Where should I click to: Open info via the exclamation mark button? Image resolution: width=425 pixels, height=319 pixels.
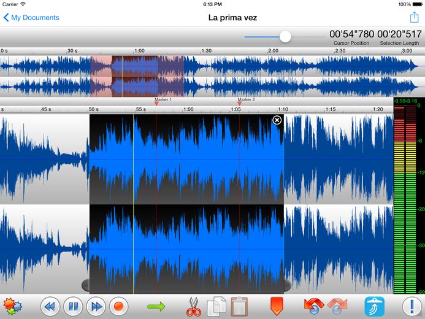pyautogui.click(x=412, y=307)
